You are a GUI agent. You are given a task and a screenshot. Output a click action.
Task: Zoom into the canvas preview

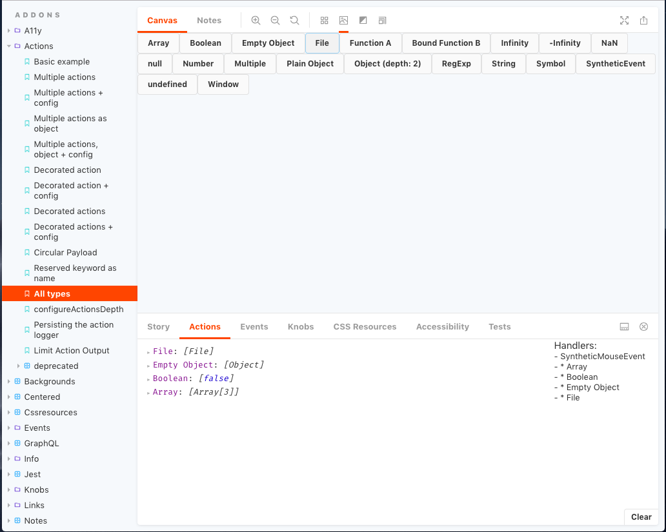click(256, 20)
